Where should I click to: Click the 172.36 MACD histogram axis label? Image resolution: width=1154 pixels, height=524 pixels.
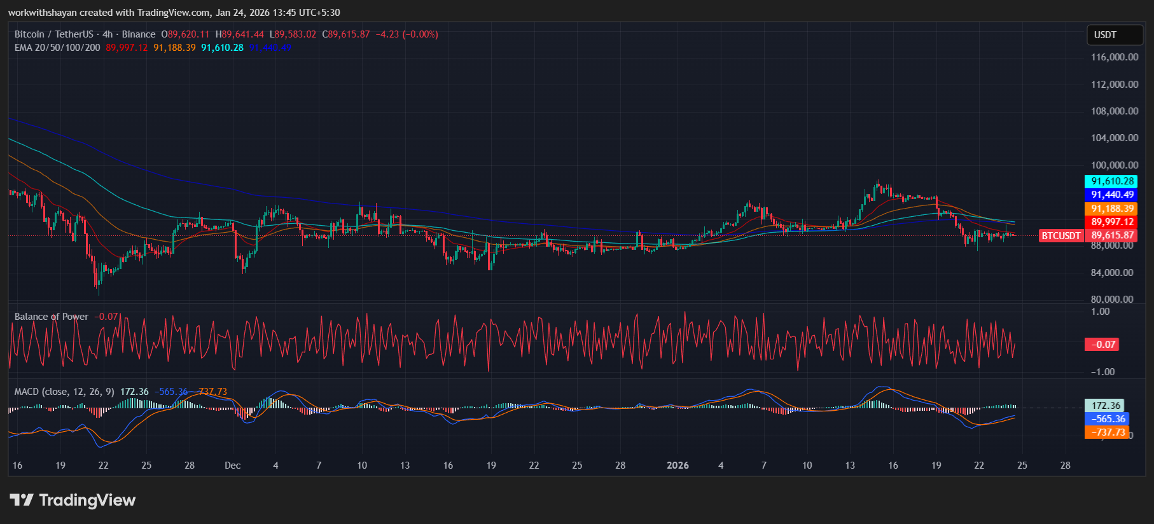coord(1105,406)
